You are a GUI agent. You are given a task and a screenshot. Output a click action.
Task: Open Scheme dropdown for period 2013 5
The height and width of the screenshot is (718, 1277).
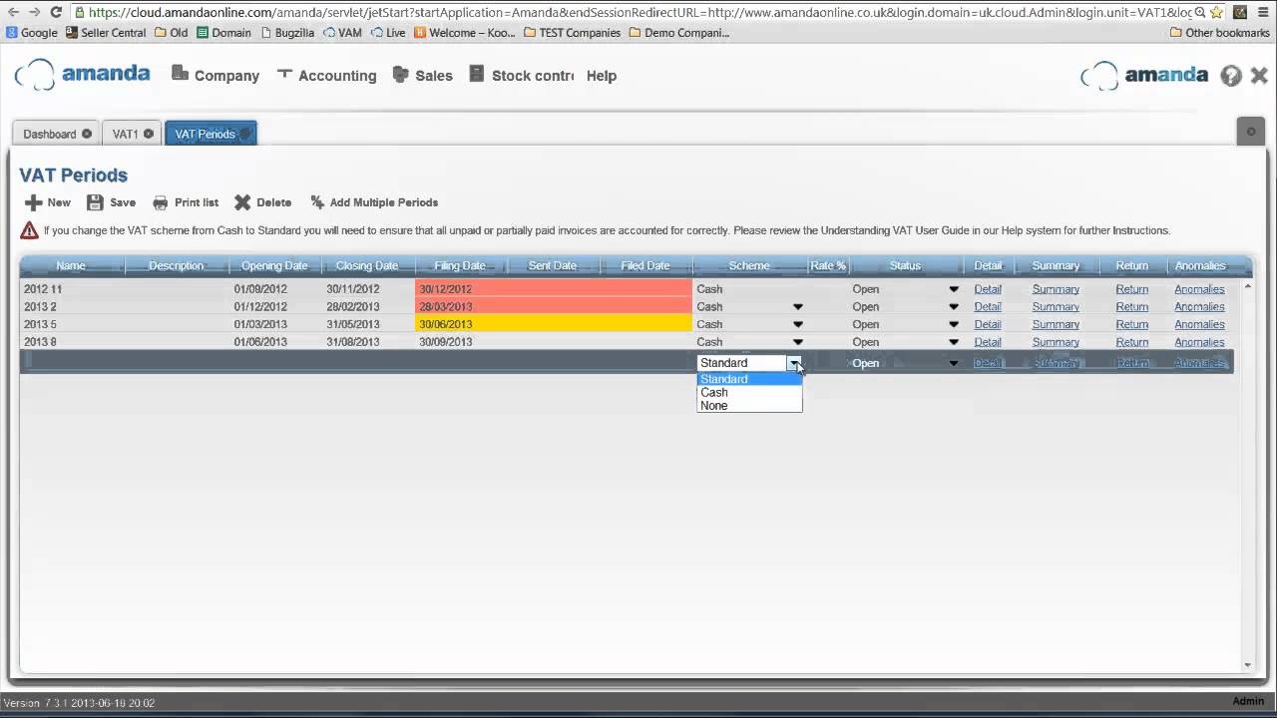(x=798, y=324)
